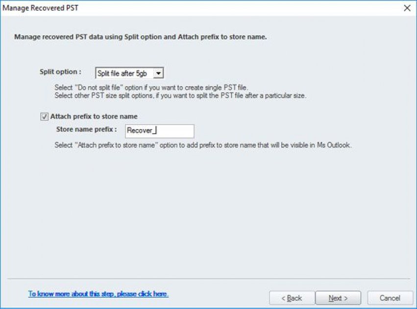
Task: Open the 'To know more about this step' link
Action: point(98,294)
